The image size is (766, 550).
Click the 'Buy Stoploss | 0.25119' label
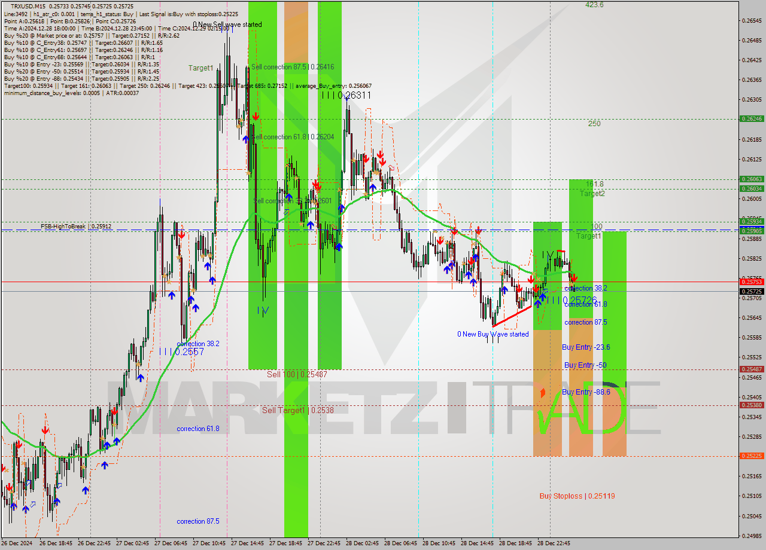(577, 496)
